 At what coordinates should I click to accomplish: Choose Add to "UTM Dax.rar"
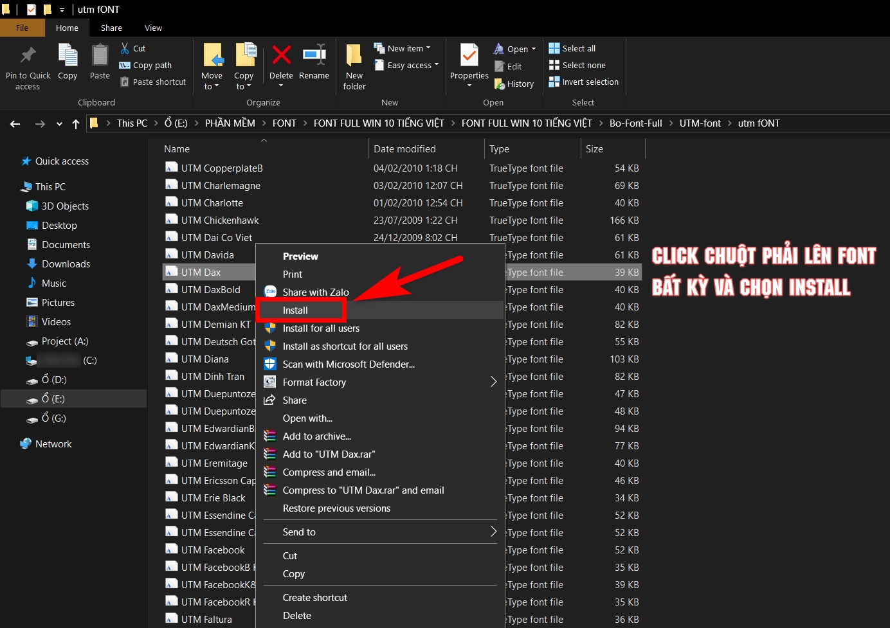(329, 454)
